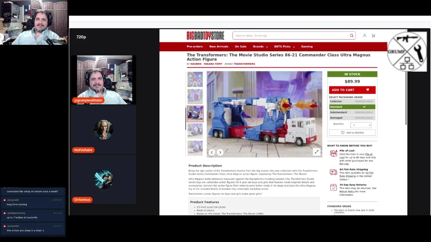This screenshot has height=242, width=431.
Task: Click the $4 Flat Rate Shipping icon
Action: pos(333,172)
